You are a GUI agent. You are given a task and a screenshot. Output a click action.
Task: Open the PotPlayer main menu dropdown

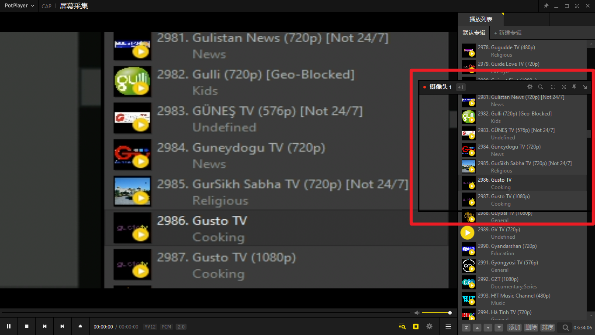coord(19,6)
